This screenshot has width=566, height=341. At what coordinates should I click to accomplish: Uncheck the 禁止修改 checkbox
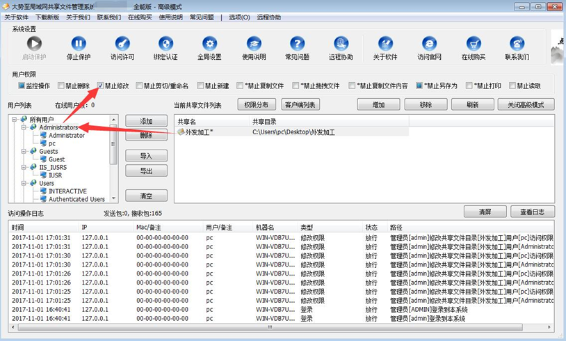pyautogui.click(x=100, y=86)
